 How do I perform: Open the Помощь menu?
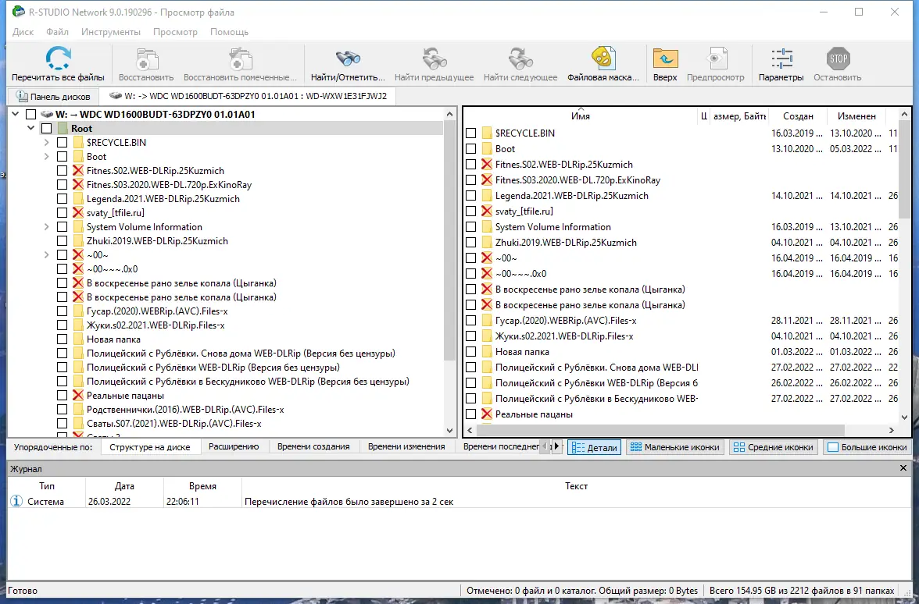coord(229,31)
